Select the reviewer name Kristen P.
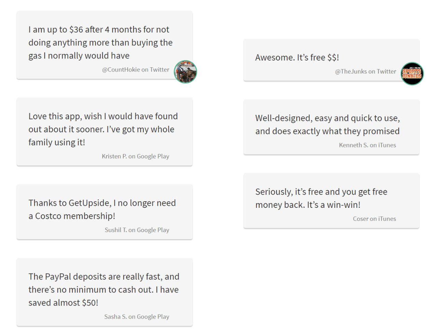Viewport: 437px width, 335px height. [114, 156]
